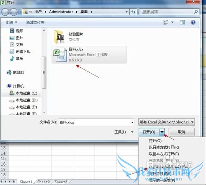The width and height of the screenshot is (206, 185).
Task: Click the next sheet navigation arrow
Action: click(x=9, y=182)
